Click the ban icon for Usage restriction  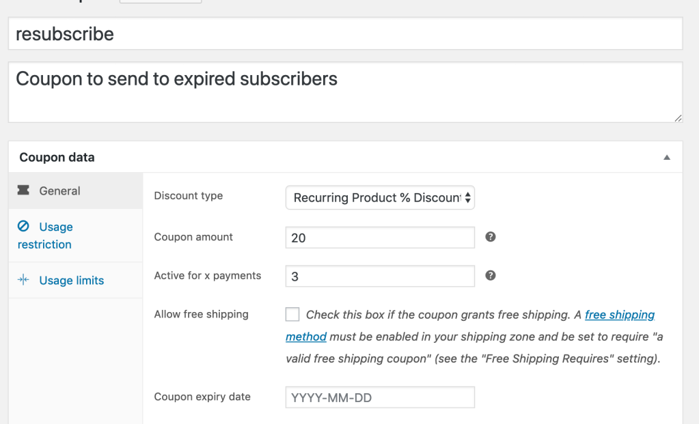(24, 227)
